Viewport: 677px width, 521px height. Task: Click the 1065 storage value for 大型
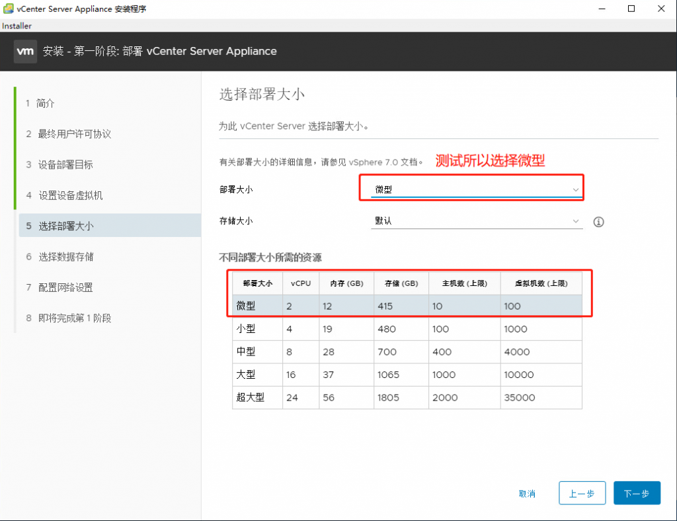tap(388, 375)
